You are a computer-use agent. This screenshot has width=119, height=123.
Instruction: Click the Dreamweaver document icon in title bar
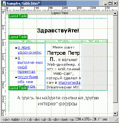[4, 3]
